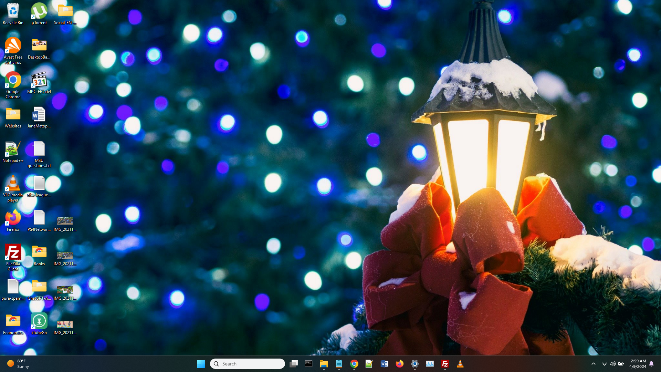Click the Search bar in taskbar
The height and width of the screenshot is (372, 661).
coord(248,363)
